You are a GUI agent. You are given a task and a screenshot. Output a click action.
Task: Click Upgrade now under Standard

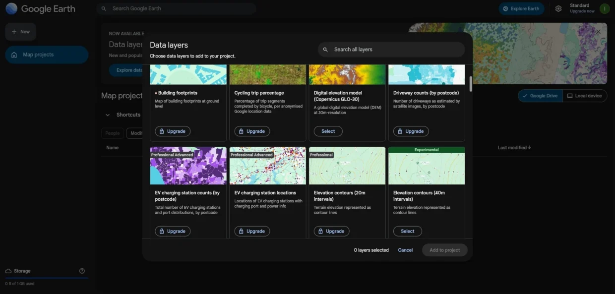tap(582, 11)
